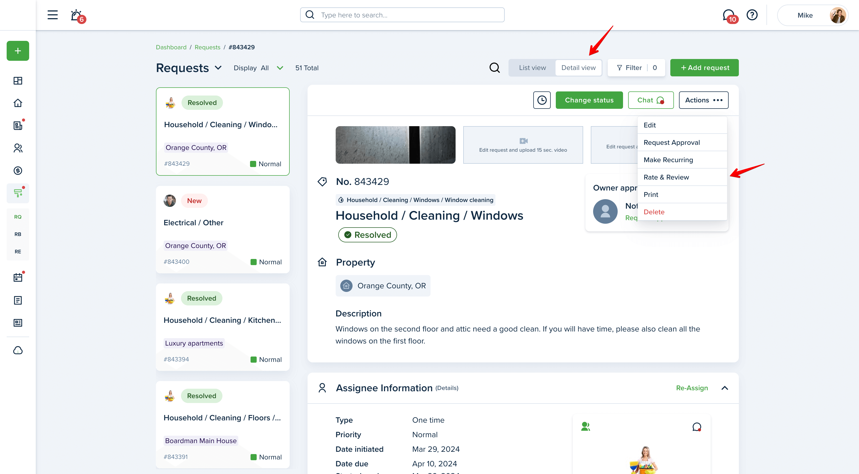
Task: Click the (Details) link beside Assignee Information
Action: (447, 388)
